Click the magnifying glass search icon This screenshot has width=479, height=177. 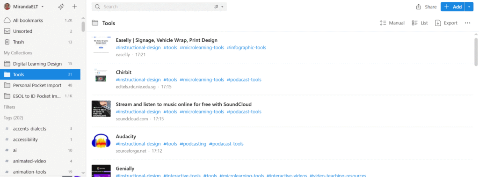point(97,7)
